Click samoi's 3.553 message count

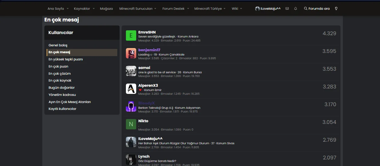pos(329,69)
